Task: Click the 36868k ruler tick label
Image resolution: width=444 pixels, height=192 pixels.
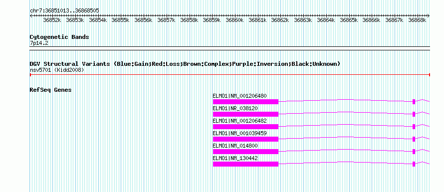Action: point(417,20)
